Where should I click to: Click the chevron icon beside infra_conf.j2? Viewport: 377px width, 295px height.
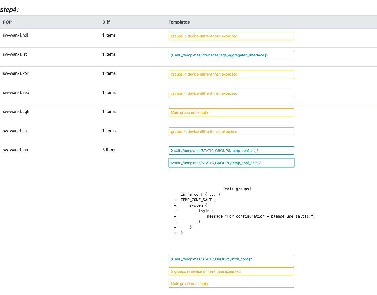pos(172,259)
